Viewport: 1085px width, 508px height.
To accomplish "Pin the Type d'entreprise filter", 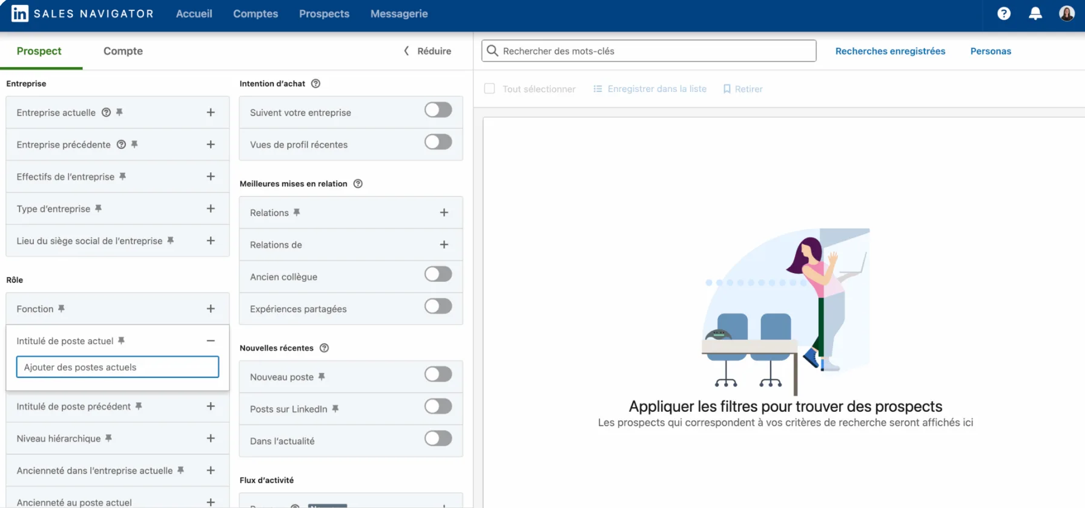I will click(98, 208).
